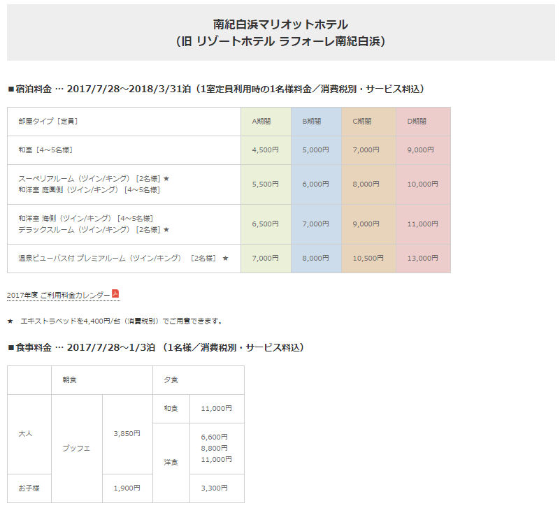Select the 夕食 header in meal table

click(x=171, y=380)
